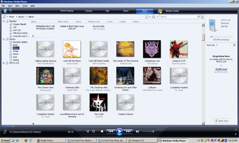Screen dimensions: 239x143
Task: Switch to the Library tab
Action: [x=89, y=11]
